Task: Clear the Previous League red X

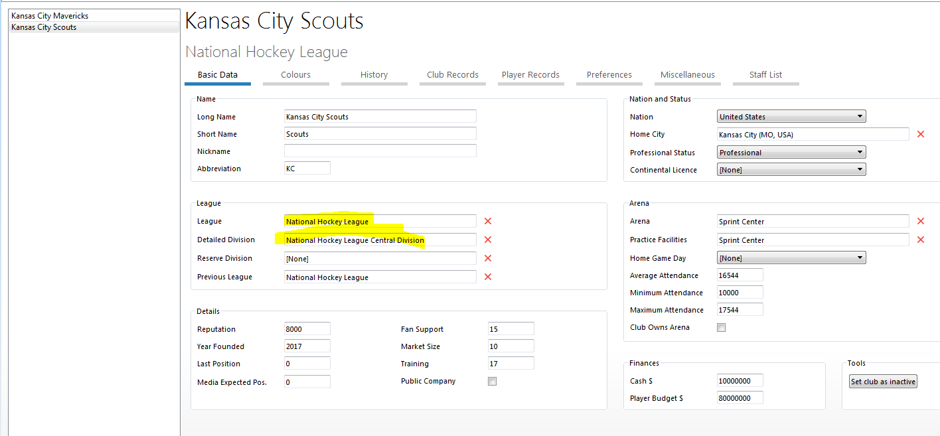Action: click(488, 277)
